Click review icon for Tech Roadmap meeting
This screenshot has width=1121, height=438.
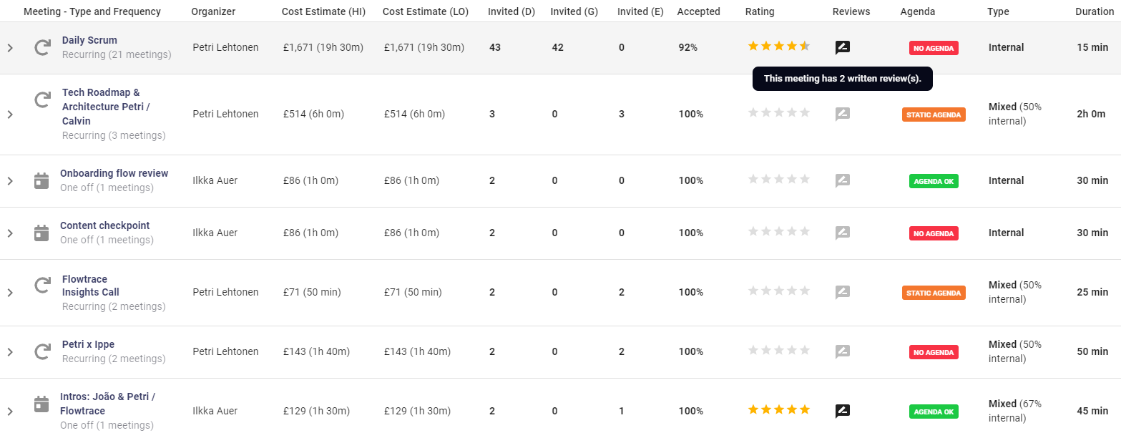click(843, 114)
